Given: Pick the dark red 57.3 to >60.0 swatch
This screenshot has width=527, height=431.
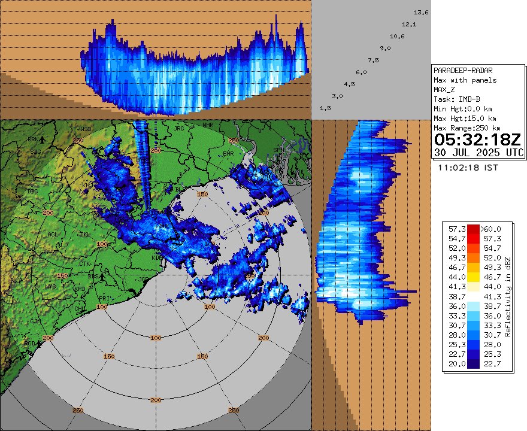Looking at the screenshot, I should click(x=473, y=229).
